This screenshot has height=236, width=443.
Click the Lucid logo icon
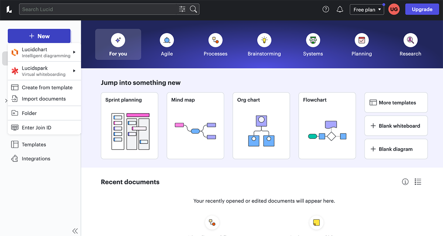point(9,10)
